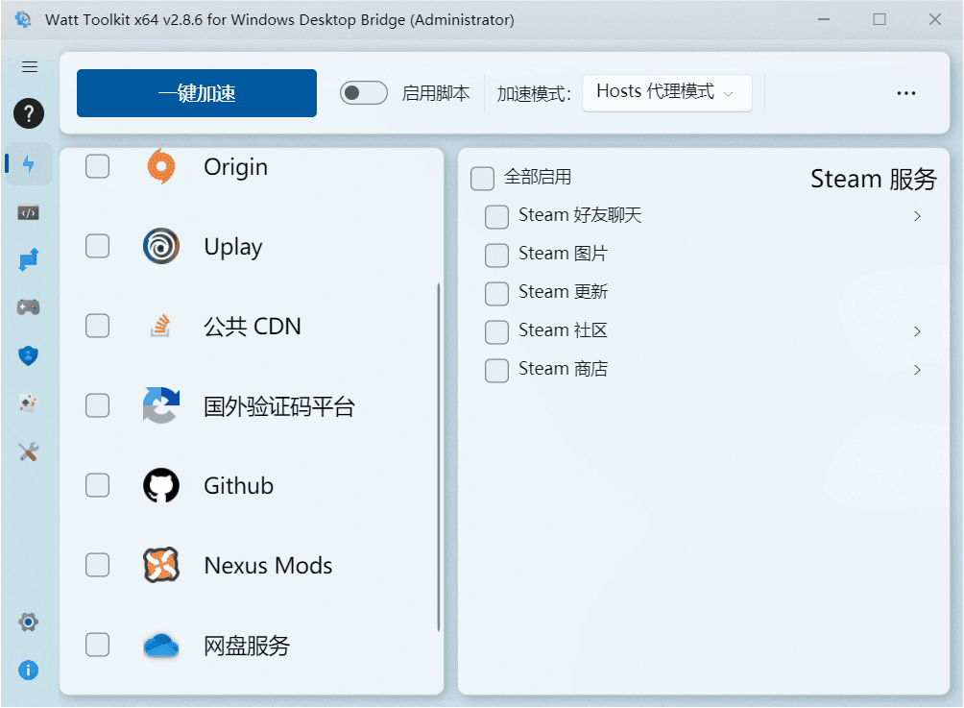Click the Origin logo icon

pyautogui.click(x=161, y=166)
